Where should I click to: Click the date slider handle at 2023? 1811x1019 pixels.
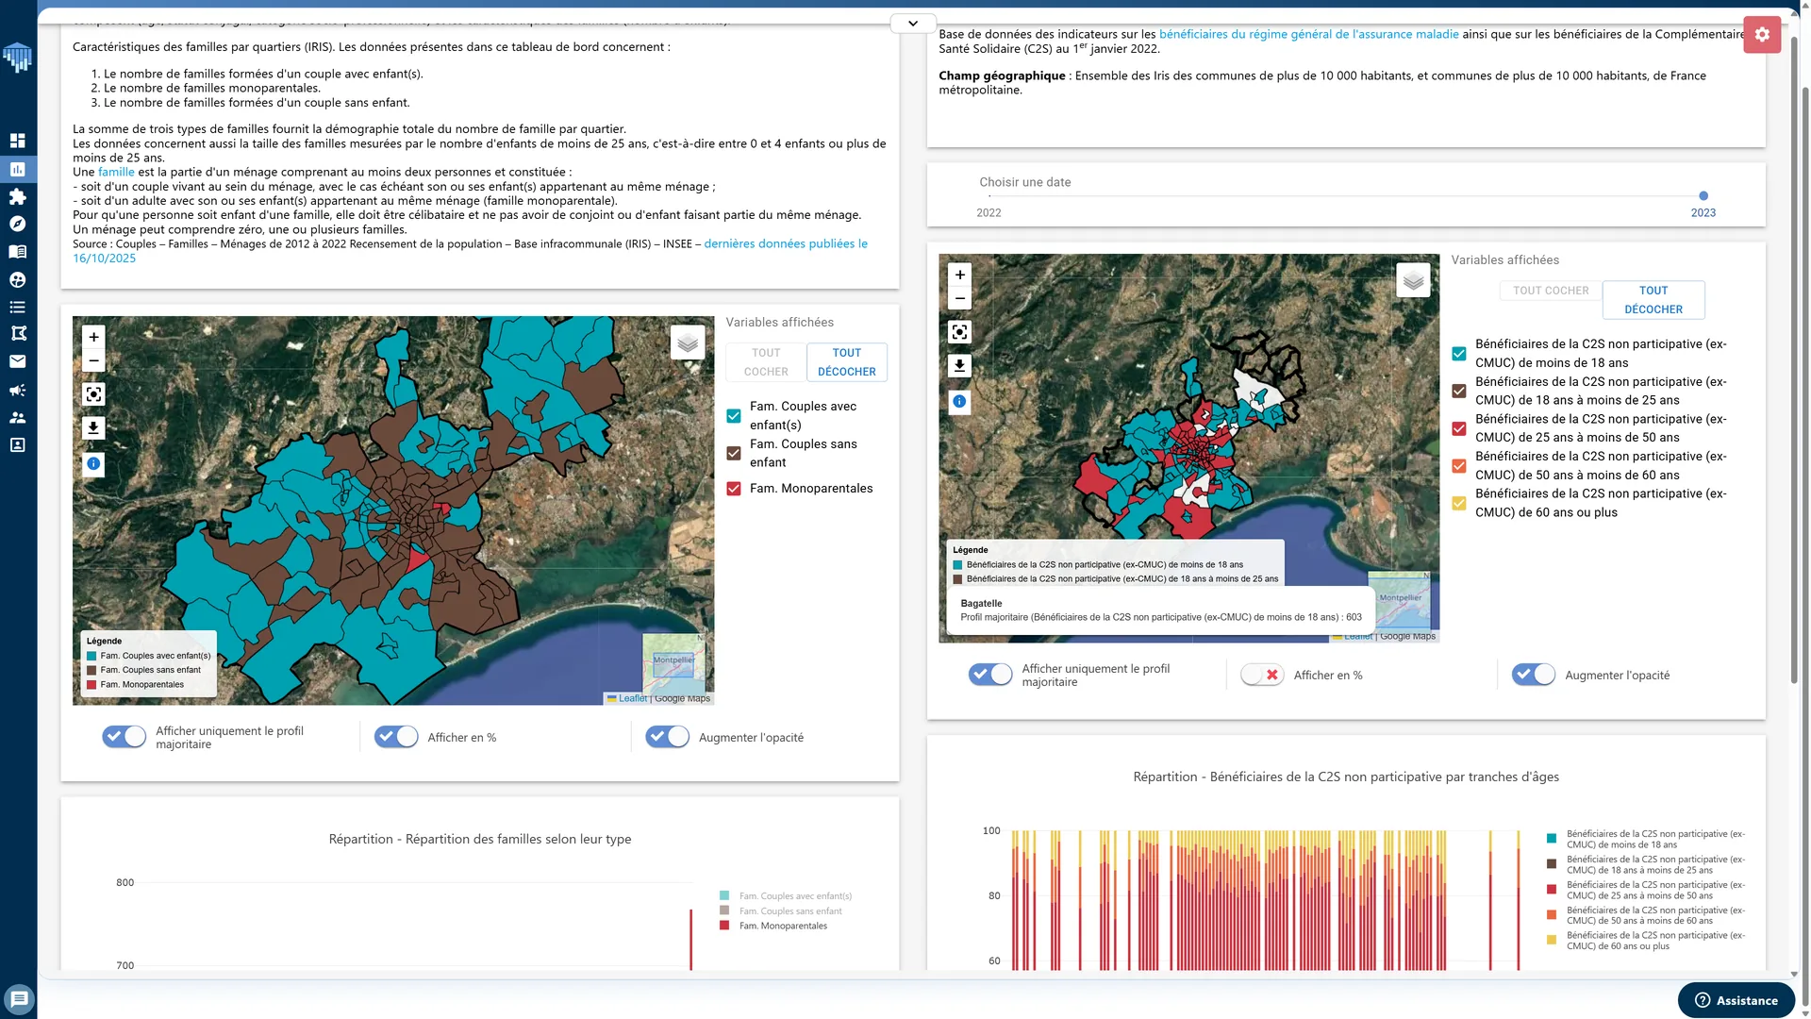click(x=1703, y=196)
